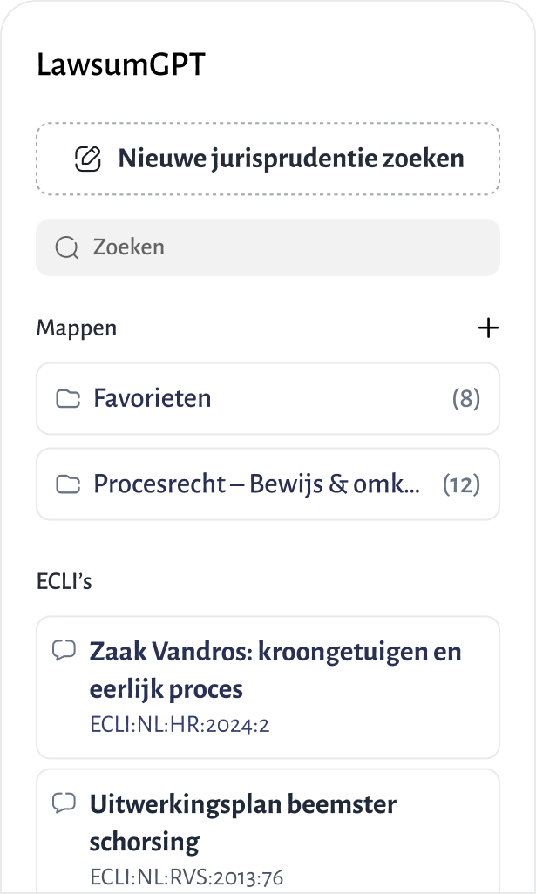Open Procesrecht – Bewijs & omk... folder
The image size is (536, 894).
point(256,484)
